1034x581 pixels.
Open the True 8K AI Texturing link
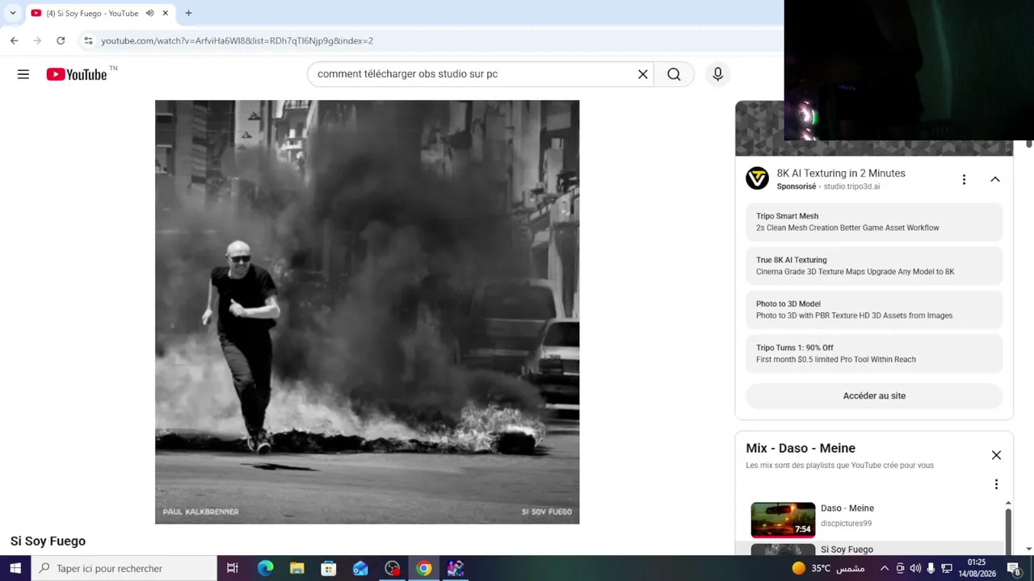[x=874, y=265]
